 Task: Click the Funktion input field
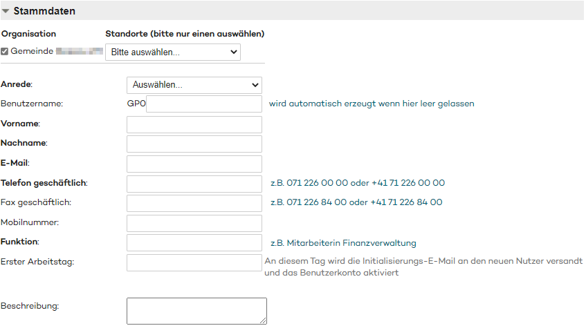pyautogui.click(x=194, y=243)
